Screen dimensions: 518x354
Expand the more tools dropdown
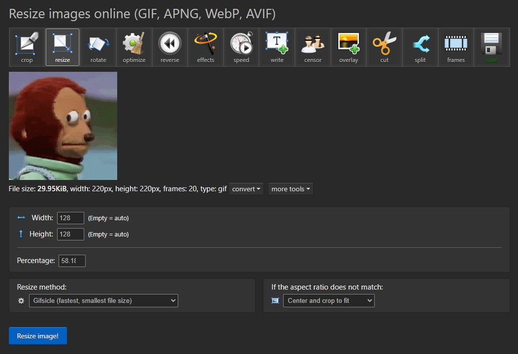pos(290,189)
